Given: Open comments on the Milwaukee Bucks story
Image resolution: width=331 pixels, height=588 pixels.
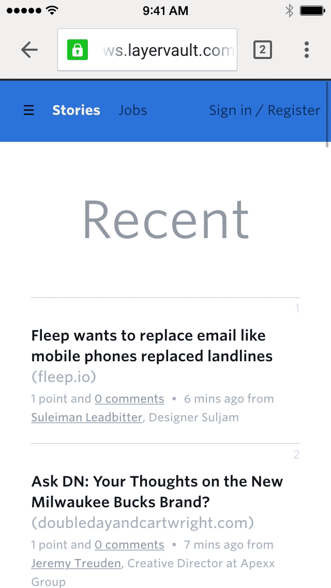Looking at the screenshot, I should [x=129, y=545].
